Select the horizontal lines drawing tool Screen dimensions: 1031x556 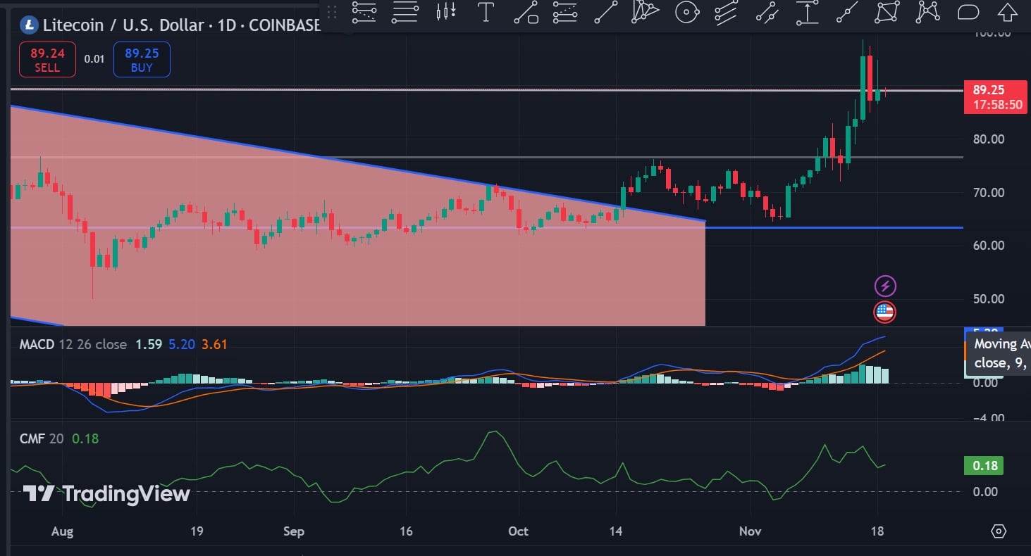405,12
